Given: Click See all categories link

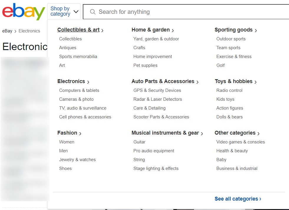Looking at the screenshot, I should [x=238, y=199].
